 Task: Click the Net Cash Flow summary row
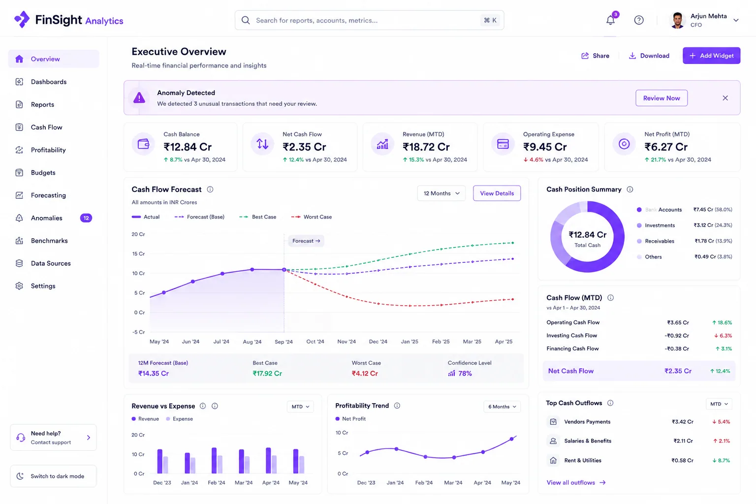point(639,371)
